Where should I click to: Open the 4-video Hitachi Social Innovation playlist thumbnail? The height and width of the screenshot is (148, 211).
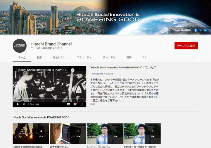click(x=31, y=134)
